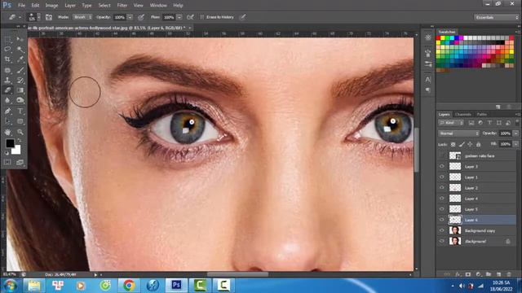Open the Essentials workspace dropdown
The image size is (522, 293).
pos(496,17)
